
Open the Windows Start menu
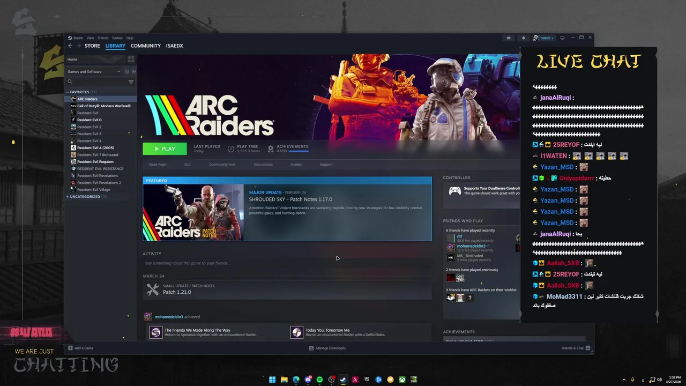(272, 380)
